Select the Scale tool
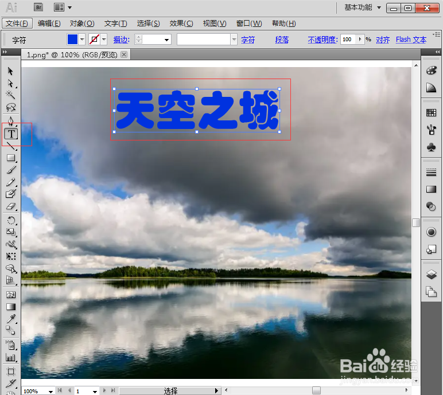This screenshot has height=395, width=443. click(x=11, y=232)
